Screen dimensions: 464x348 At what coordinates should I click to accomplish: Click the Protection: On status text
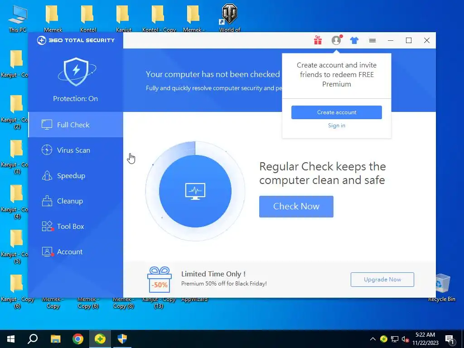pos(76,99)
